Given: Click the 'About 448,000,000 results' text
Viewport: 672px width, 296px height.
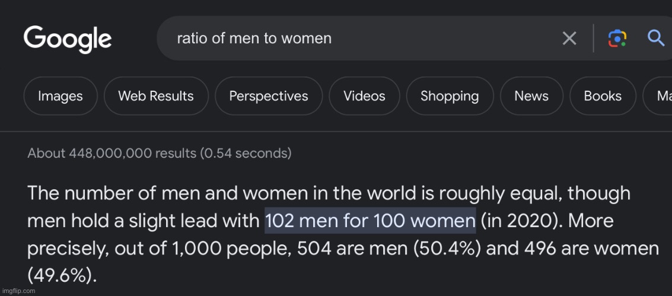Looking at the screenshot, I should click(159, 154).
